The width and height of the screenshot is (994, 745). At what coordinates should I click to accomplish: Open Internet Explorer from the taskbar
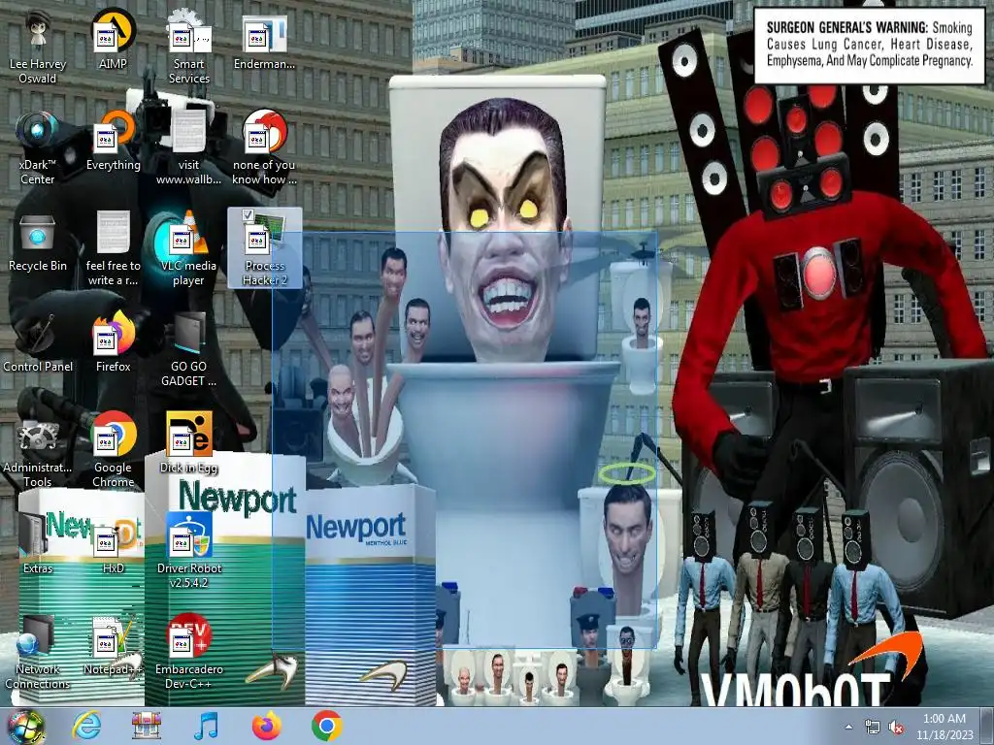coord(85,726)
